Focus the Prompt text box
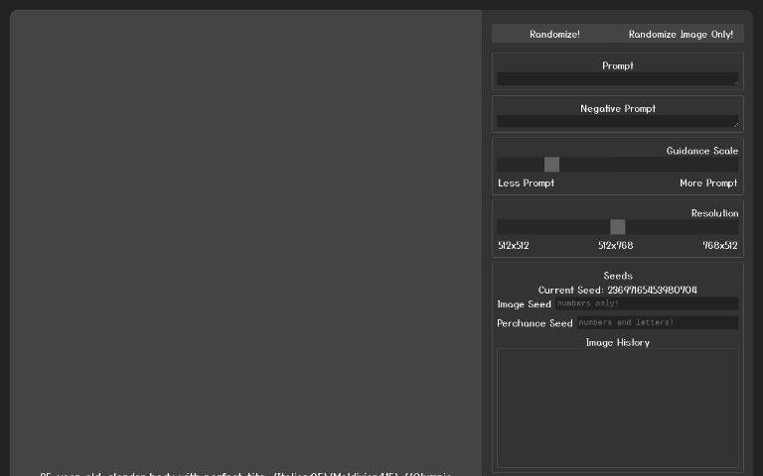Screen dimensions: 763x476 [616, 78]
